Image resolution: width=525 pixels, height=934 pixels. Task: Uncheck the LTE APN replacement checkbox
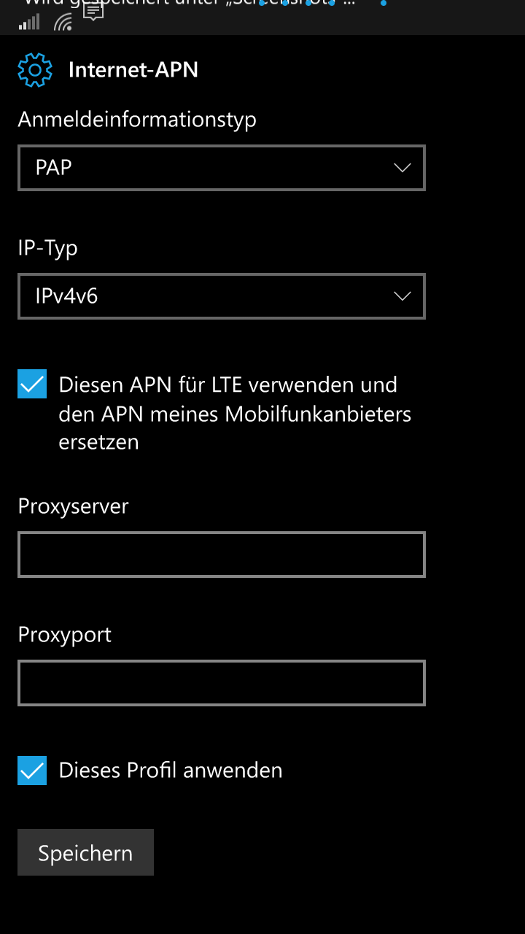(32, 385)
